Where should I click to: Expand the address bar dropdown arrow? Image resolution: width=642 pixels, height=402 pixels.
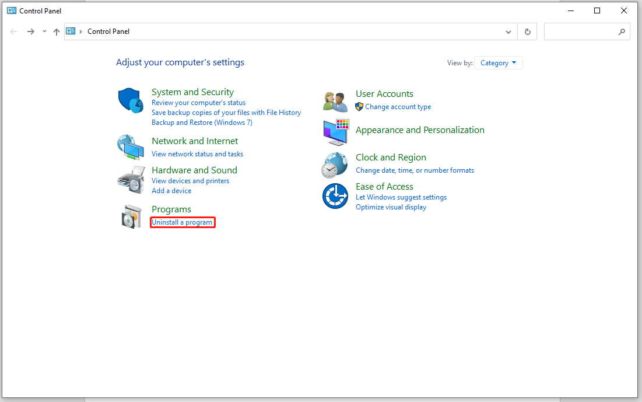[508, 32]
